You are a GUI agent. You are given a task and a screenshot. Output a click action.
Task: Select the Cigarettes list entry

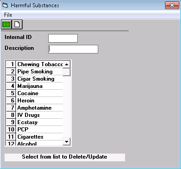tap(40, 137)
